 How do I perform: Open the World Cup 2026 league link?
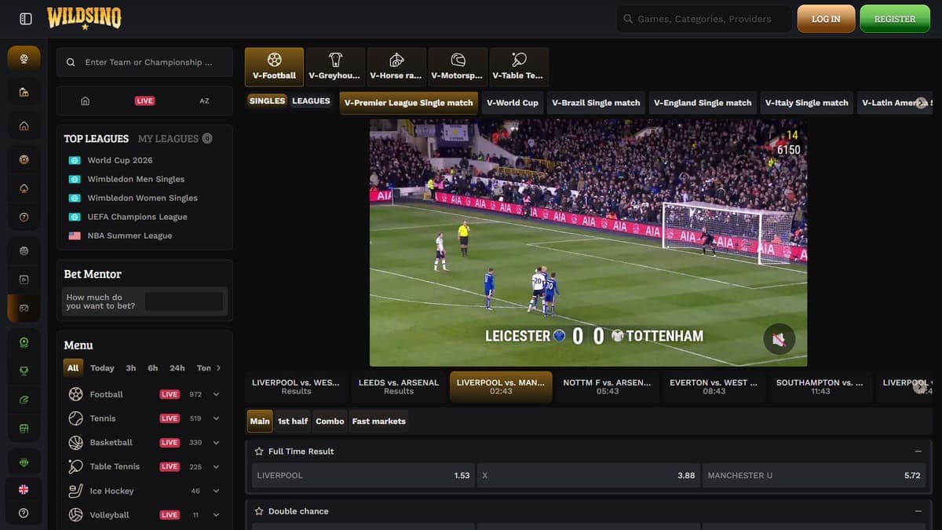click(120, 160)
